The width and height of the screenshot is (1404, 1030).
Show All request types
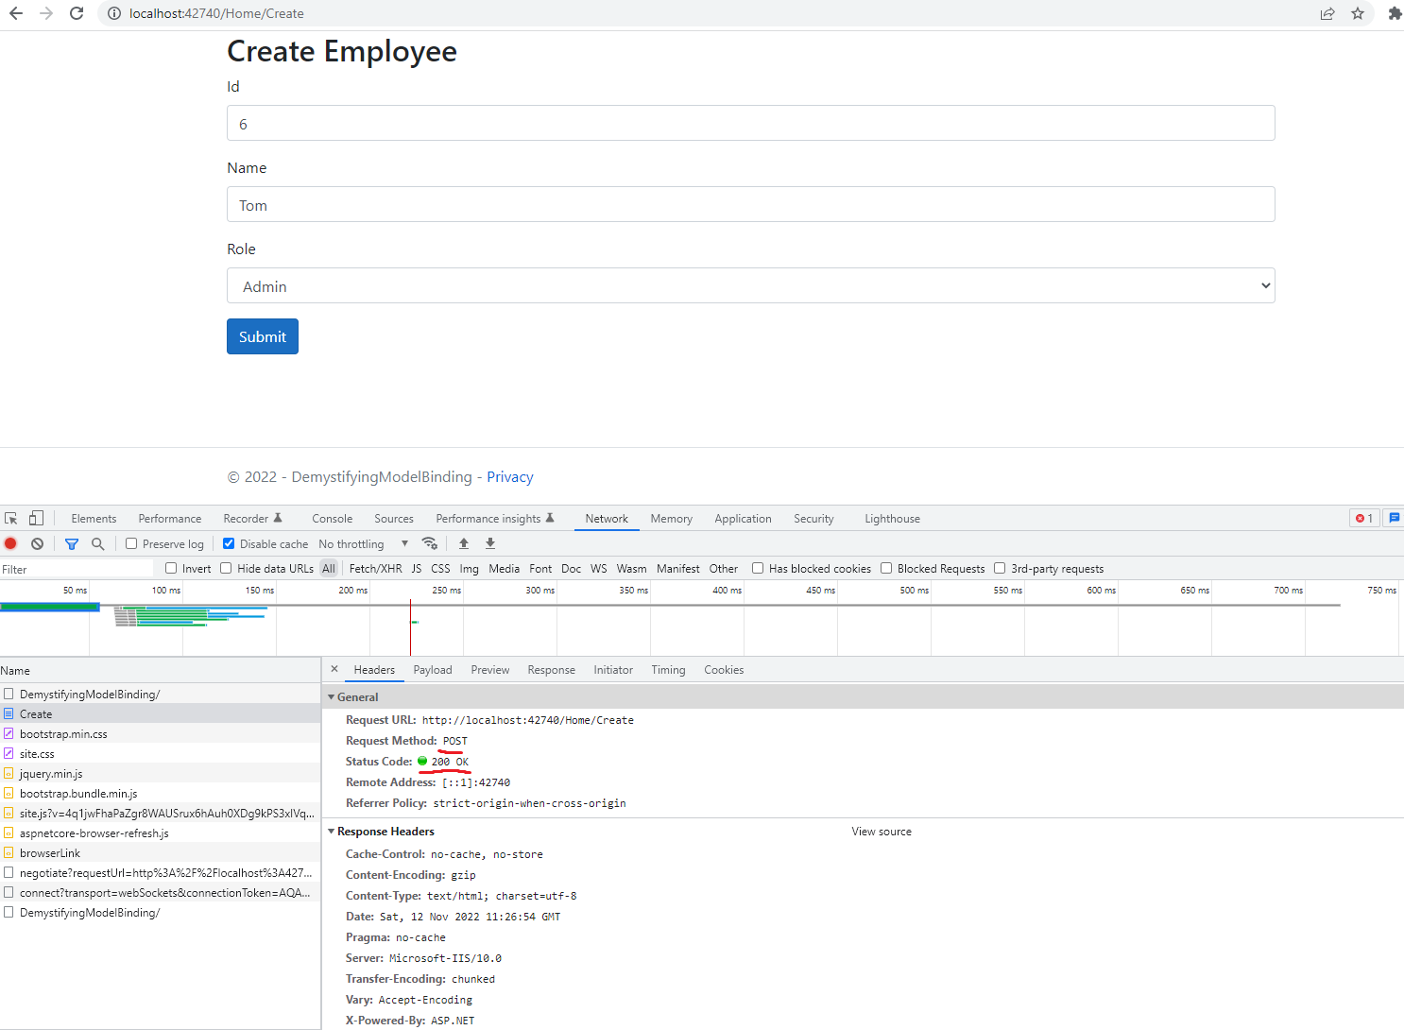pos(329,568)
